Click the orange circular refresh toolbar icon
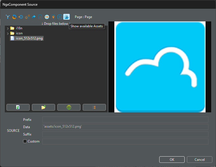Viewport: 216px width, 167px height. coord(14,17)
